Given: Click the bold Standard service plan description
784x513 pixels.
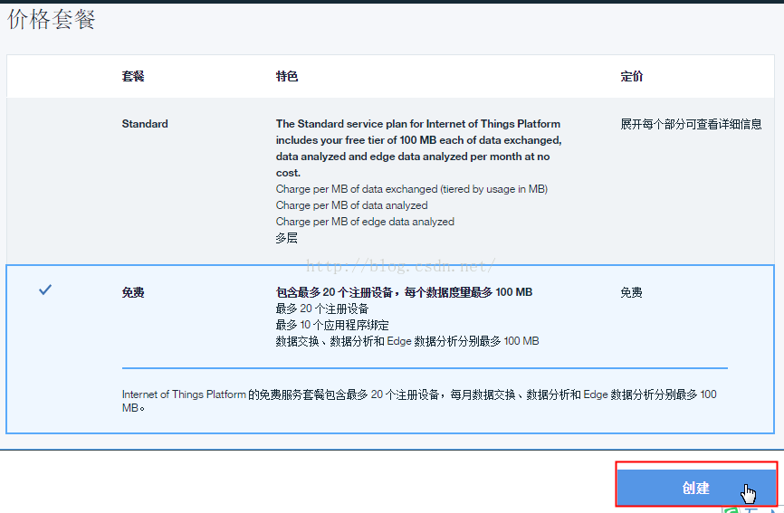Looking at the screenshot, I should [x=418, y=148].
